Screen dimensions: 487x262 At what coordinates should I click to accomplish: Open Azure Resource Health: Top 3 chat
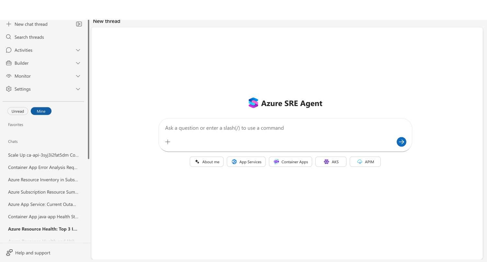click(x=43, y=229)
